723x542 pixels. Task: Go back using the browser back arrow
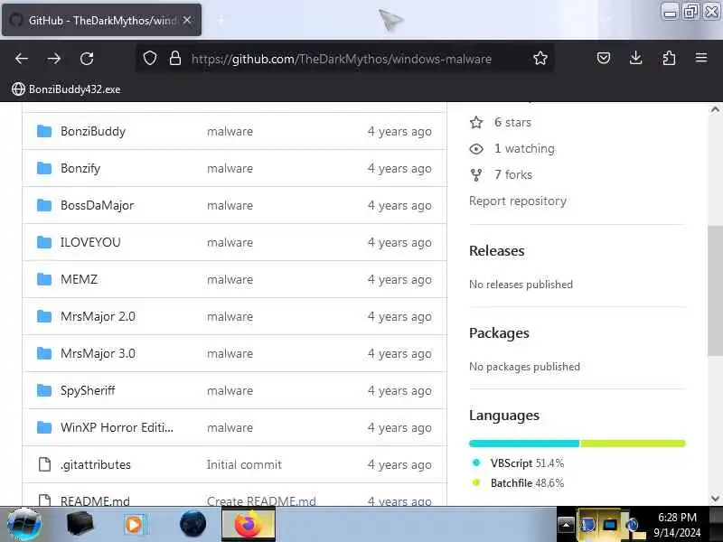[x=21, y=59]
